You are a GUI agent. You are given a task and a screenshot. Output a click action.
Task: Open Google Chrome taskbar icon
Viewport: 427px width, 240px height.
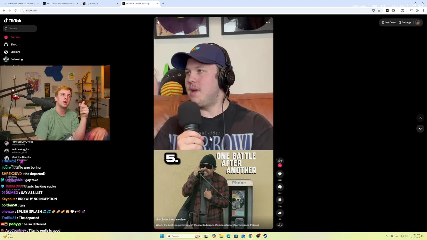click(251, 236)
